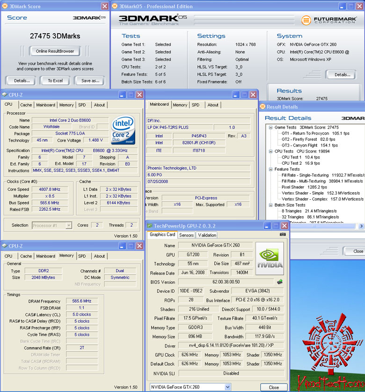Select the GT3 - Canyon Flight row
Image resolution: width=365 pixels, height=392 pixels.
click(x=309, y=145)
